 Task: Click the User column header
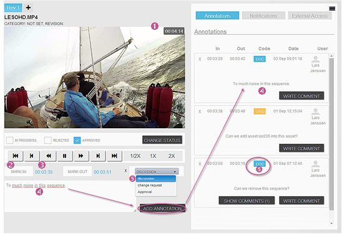pyautogui.click(x=323, y=49)
